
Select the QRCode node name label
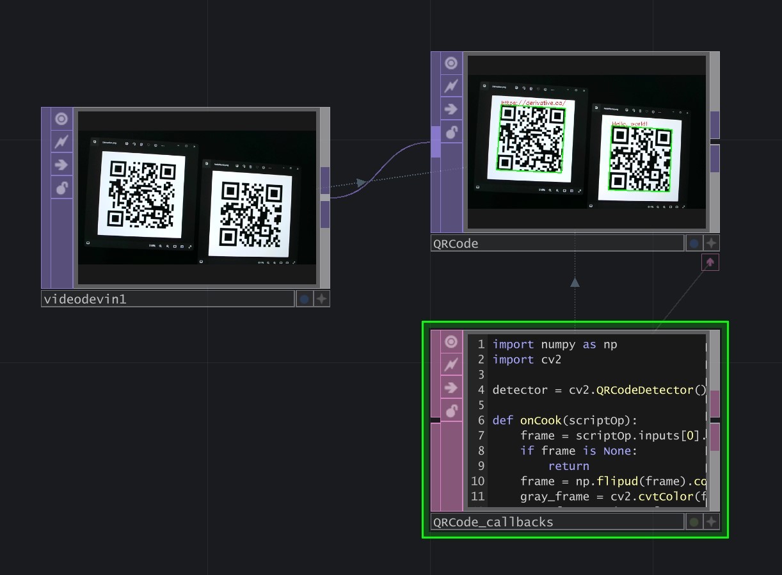(557, 243)
